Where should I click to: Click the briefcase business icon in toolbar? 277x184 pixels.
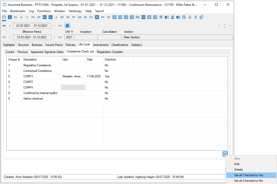[x=4, y=17]
